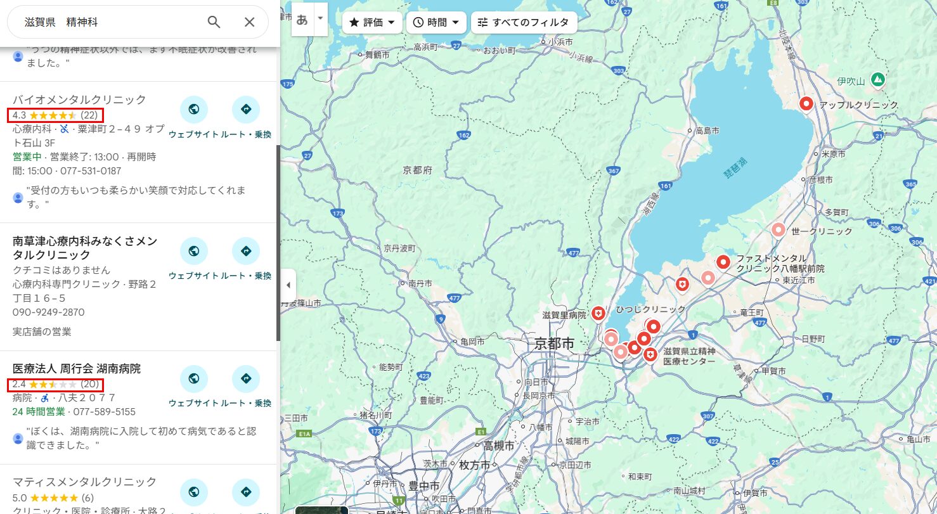Screen dimensions: 937x514
Task: Click the 4.3 star rating with 22 reviews
Action: tap(55, 115)
